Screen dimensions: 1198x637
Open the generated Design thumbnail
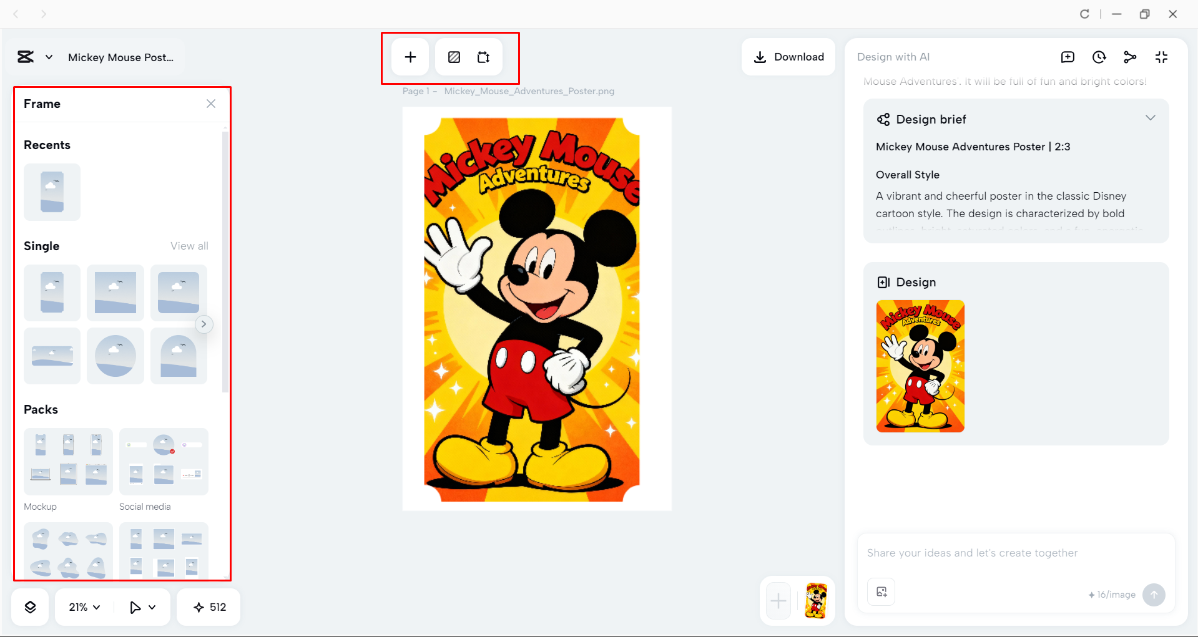click(x=920, y=366)
